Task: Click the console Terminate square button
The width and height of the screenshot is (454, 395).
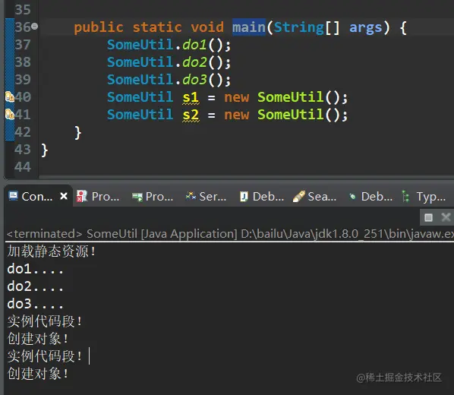Action: tap(428, 217)
